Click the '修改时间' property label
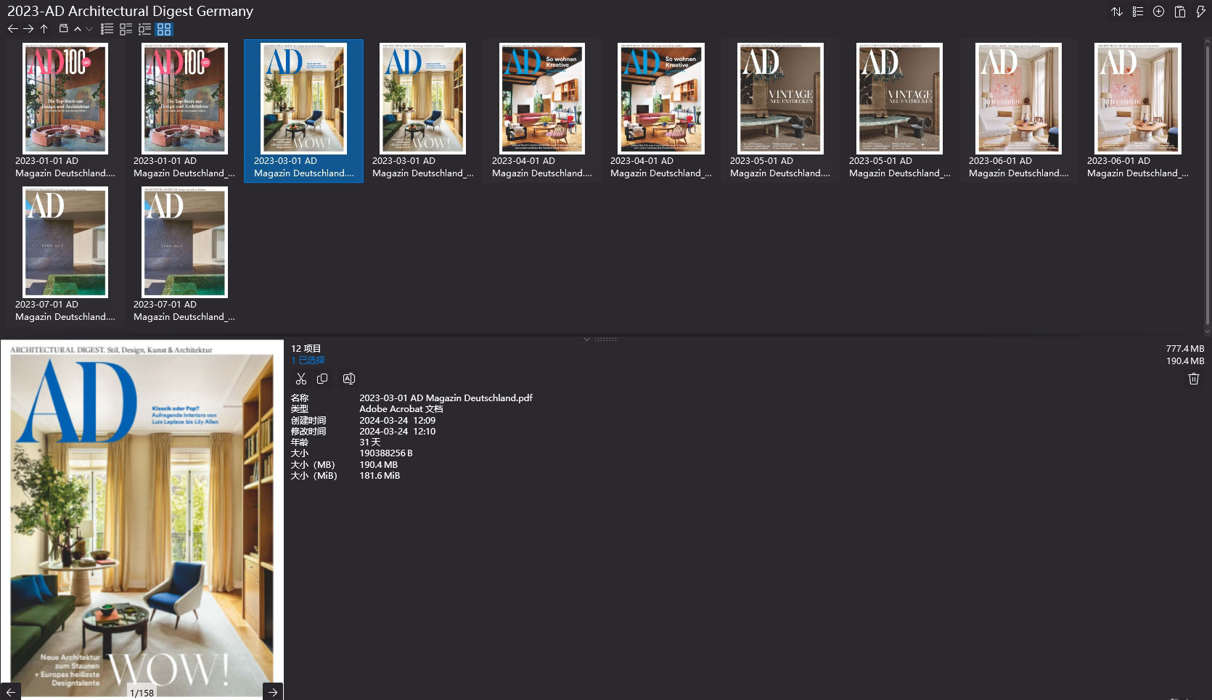Image resolution: width=1212 pixels, height=700 pixels. [x=308, y=432]
